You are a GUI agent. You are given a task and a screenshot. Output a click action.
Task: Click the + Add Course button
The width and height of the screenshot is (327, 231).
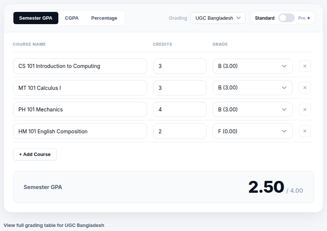(x=35, y=154)
